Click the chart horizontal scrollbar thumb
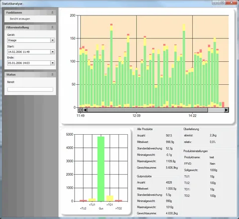 point(147,110)
